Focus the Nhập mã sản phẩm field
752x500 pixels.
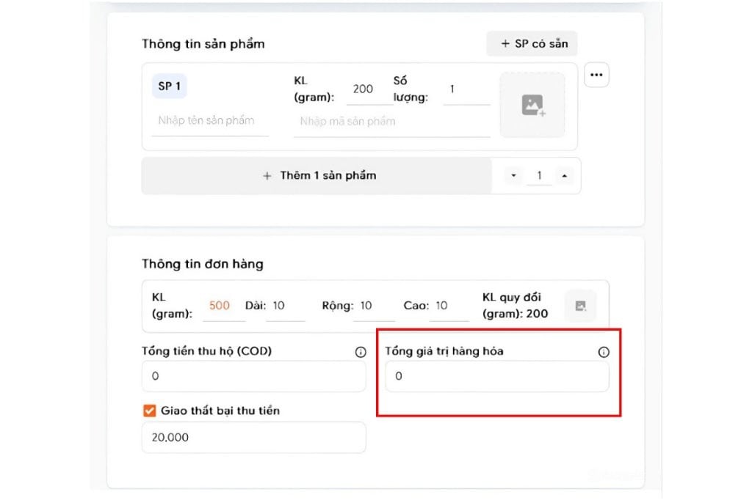392,122
